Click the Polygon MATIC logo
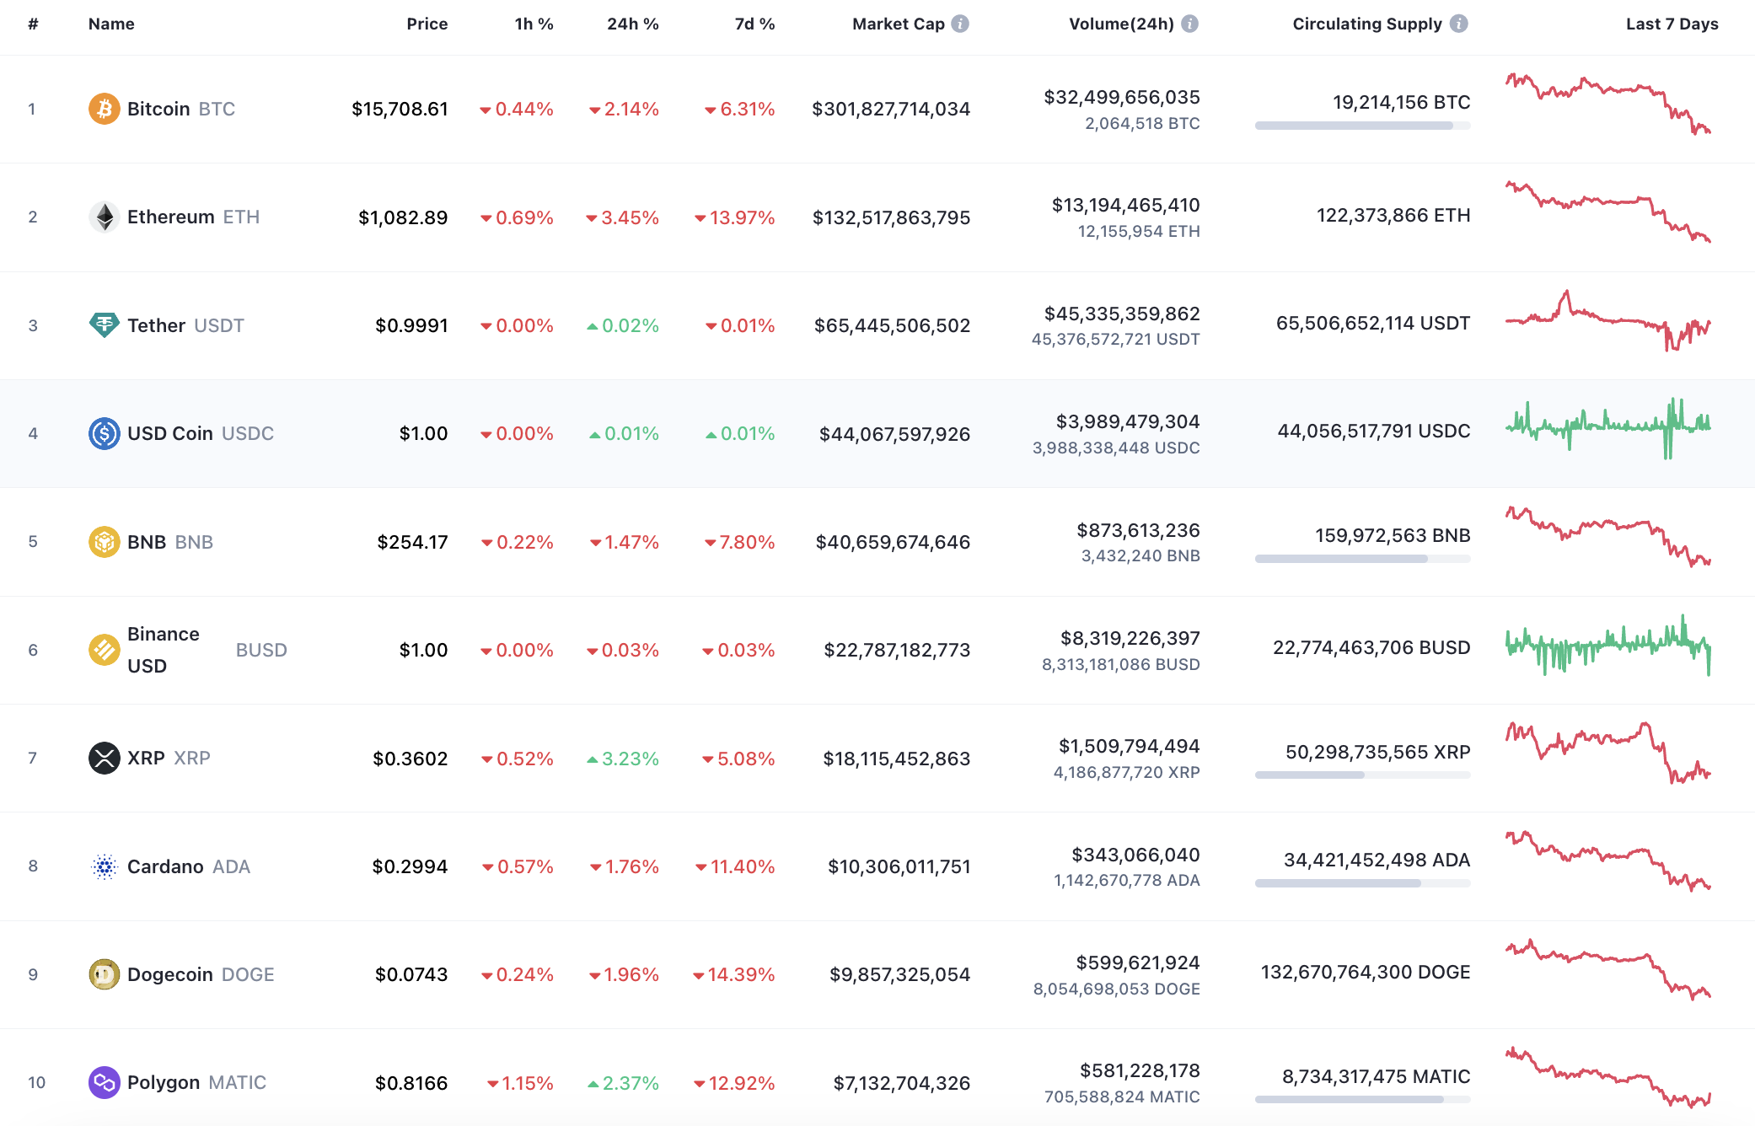Viewport: 1755px width, 1126px height. pyautogui.click(x=104, y=1082)
